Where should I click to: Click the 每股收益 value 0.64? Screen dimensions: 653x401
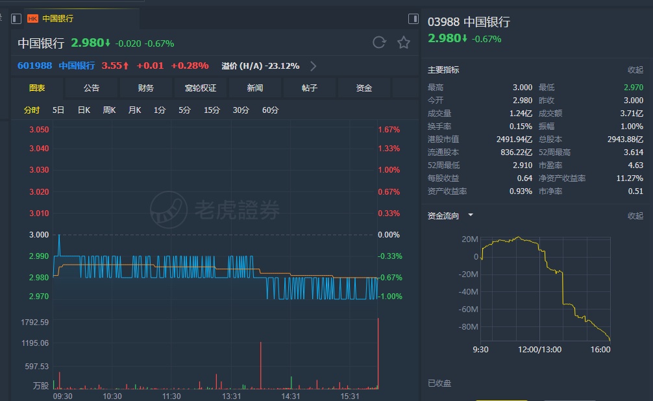(524, 178)
